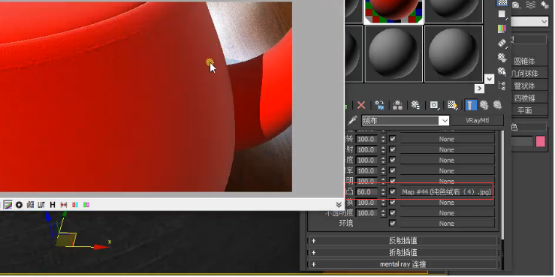Toggle the 环境 map checkbox

392,224
